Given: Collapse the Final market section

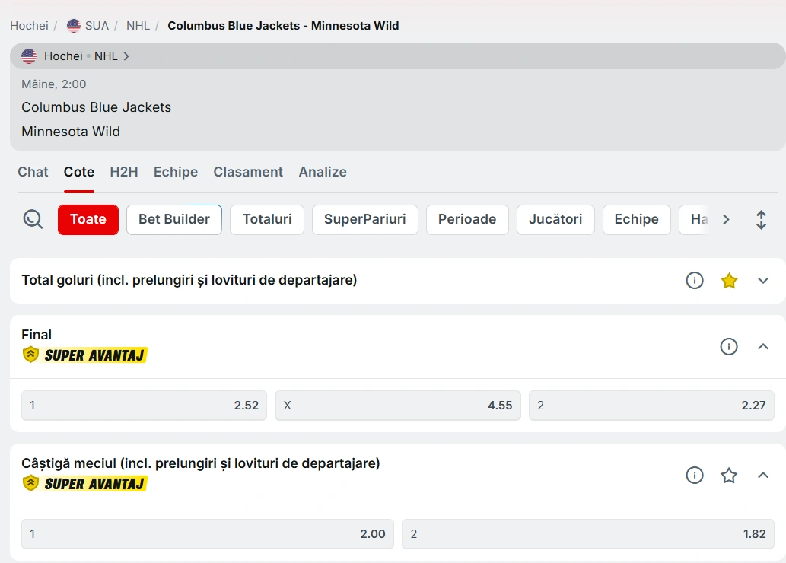Looking at the screenshot, I should click(763, 347).
